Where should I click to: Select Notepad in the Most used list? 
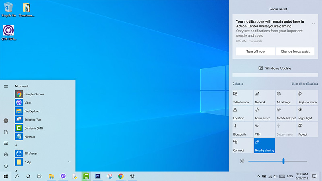point(30,136)
